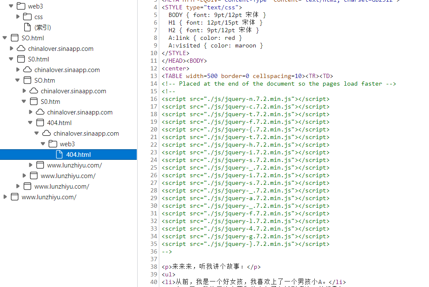
Task: Click the css folder icon
Action: tap(27, 17)
